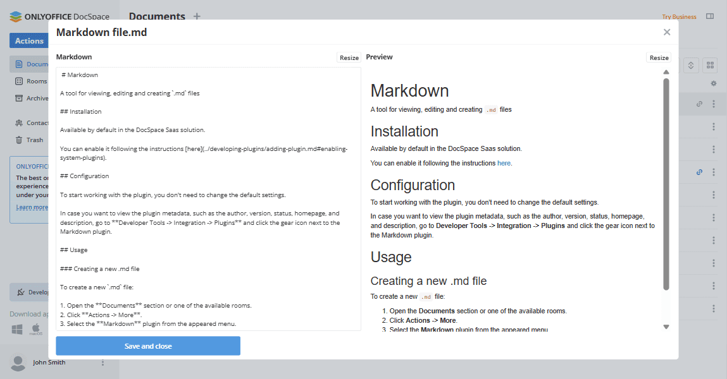Click inside the Markdown source editor
Viewport: 727px width, 379px height.
[x=208, y=199]
